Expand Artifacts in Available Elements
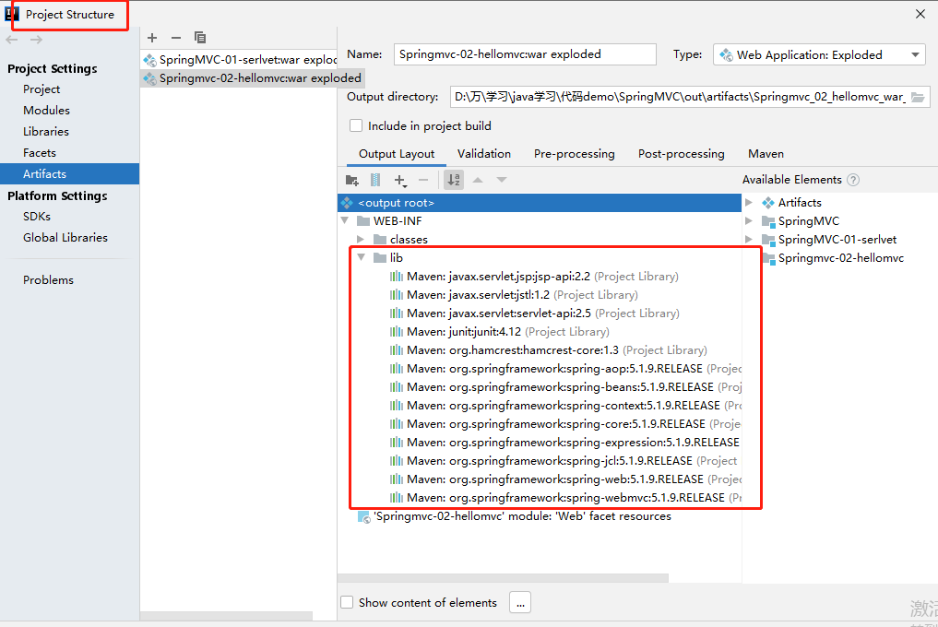The height and width of the screenshot is (627, 938). pyautogui.click(x=749, y=203)
